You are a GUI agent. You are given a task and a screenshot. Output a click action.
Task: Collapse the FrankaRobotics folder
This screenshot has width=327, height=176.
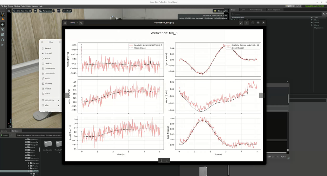26,161
